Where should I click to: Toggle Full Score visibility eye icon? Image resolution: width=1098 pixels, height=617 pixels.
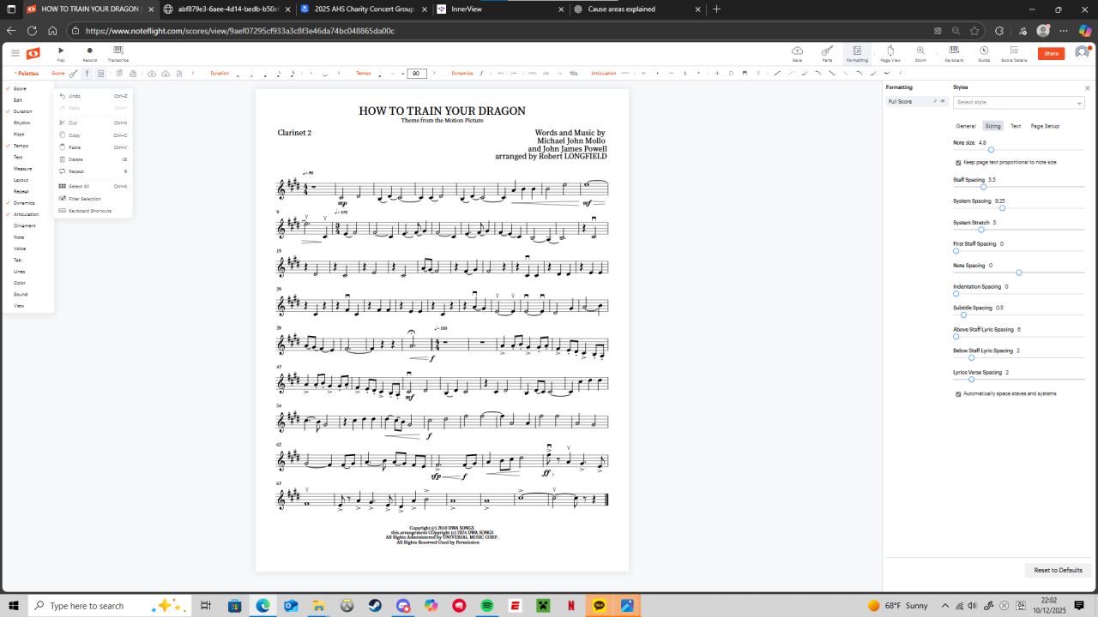[x=943, y=101]
